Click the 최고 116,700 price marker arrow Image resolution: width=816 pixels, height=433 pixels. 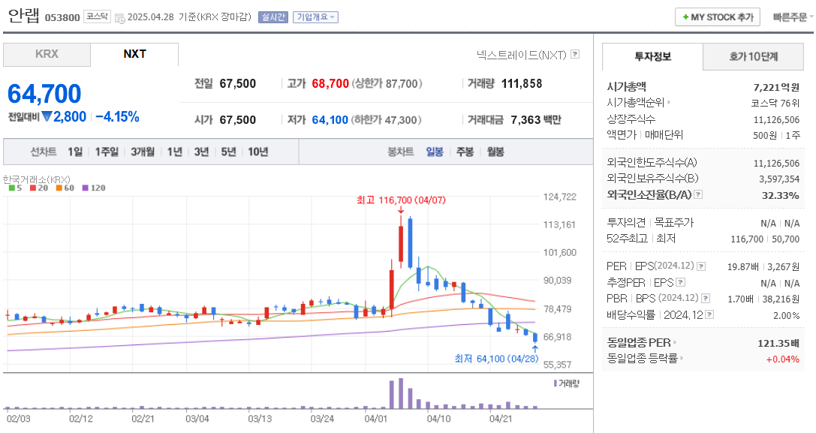(x=399, y=210)
